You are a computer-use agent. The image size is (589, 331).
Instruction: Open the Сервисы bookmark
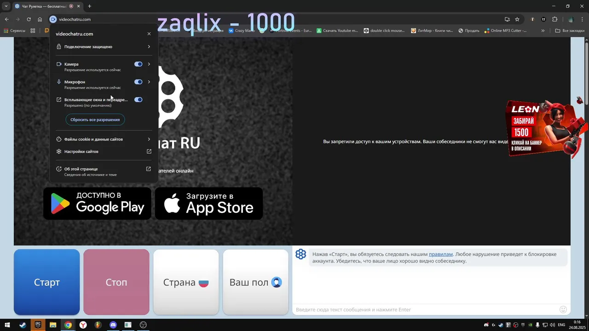(14, 31)
